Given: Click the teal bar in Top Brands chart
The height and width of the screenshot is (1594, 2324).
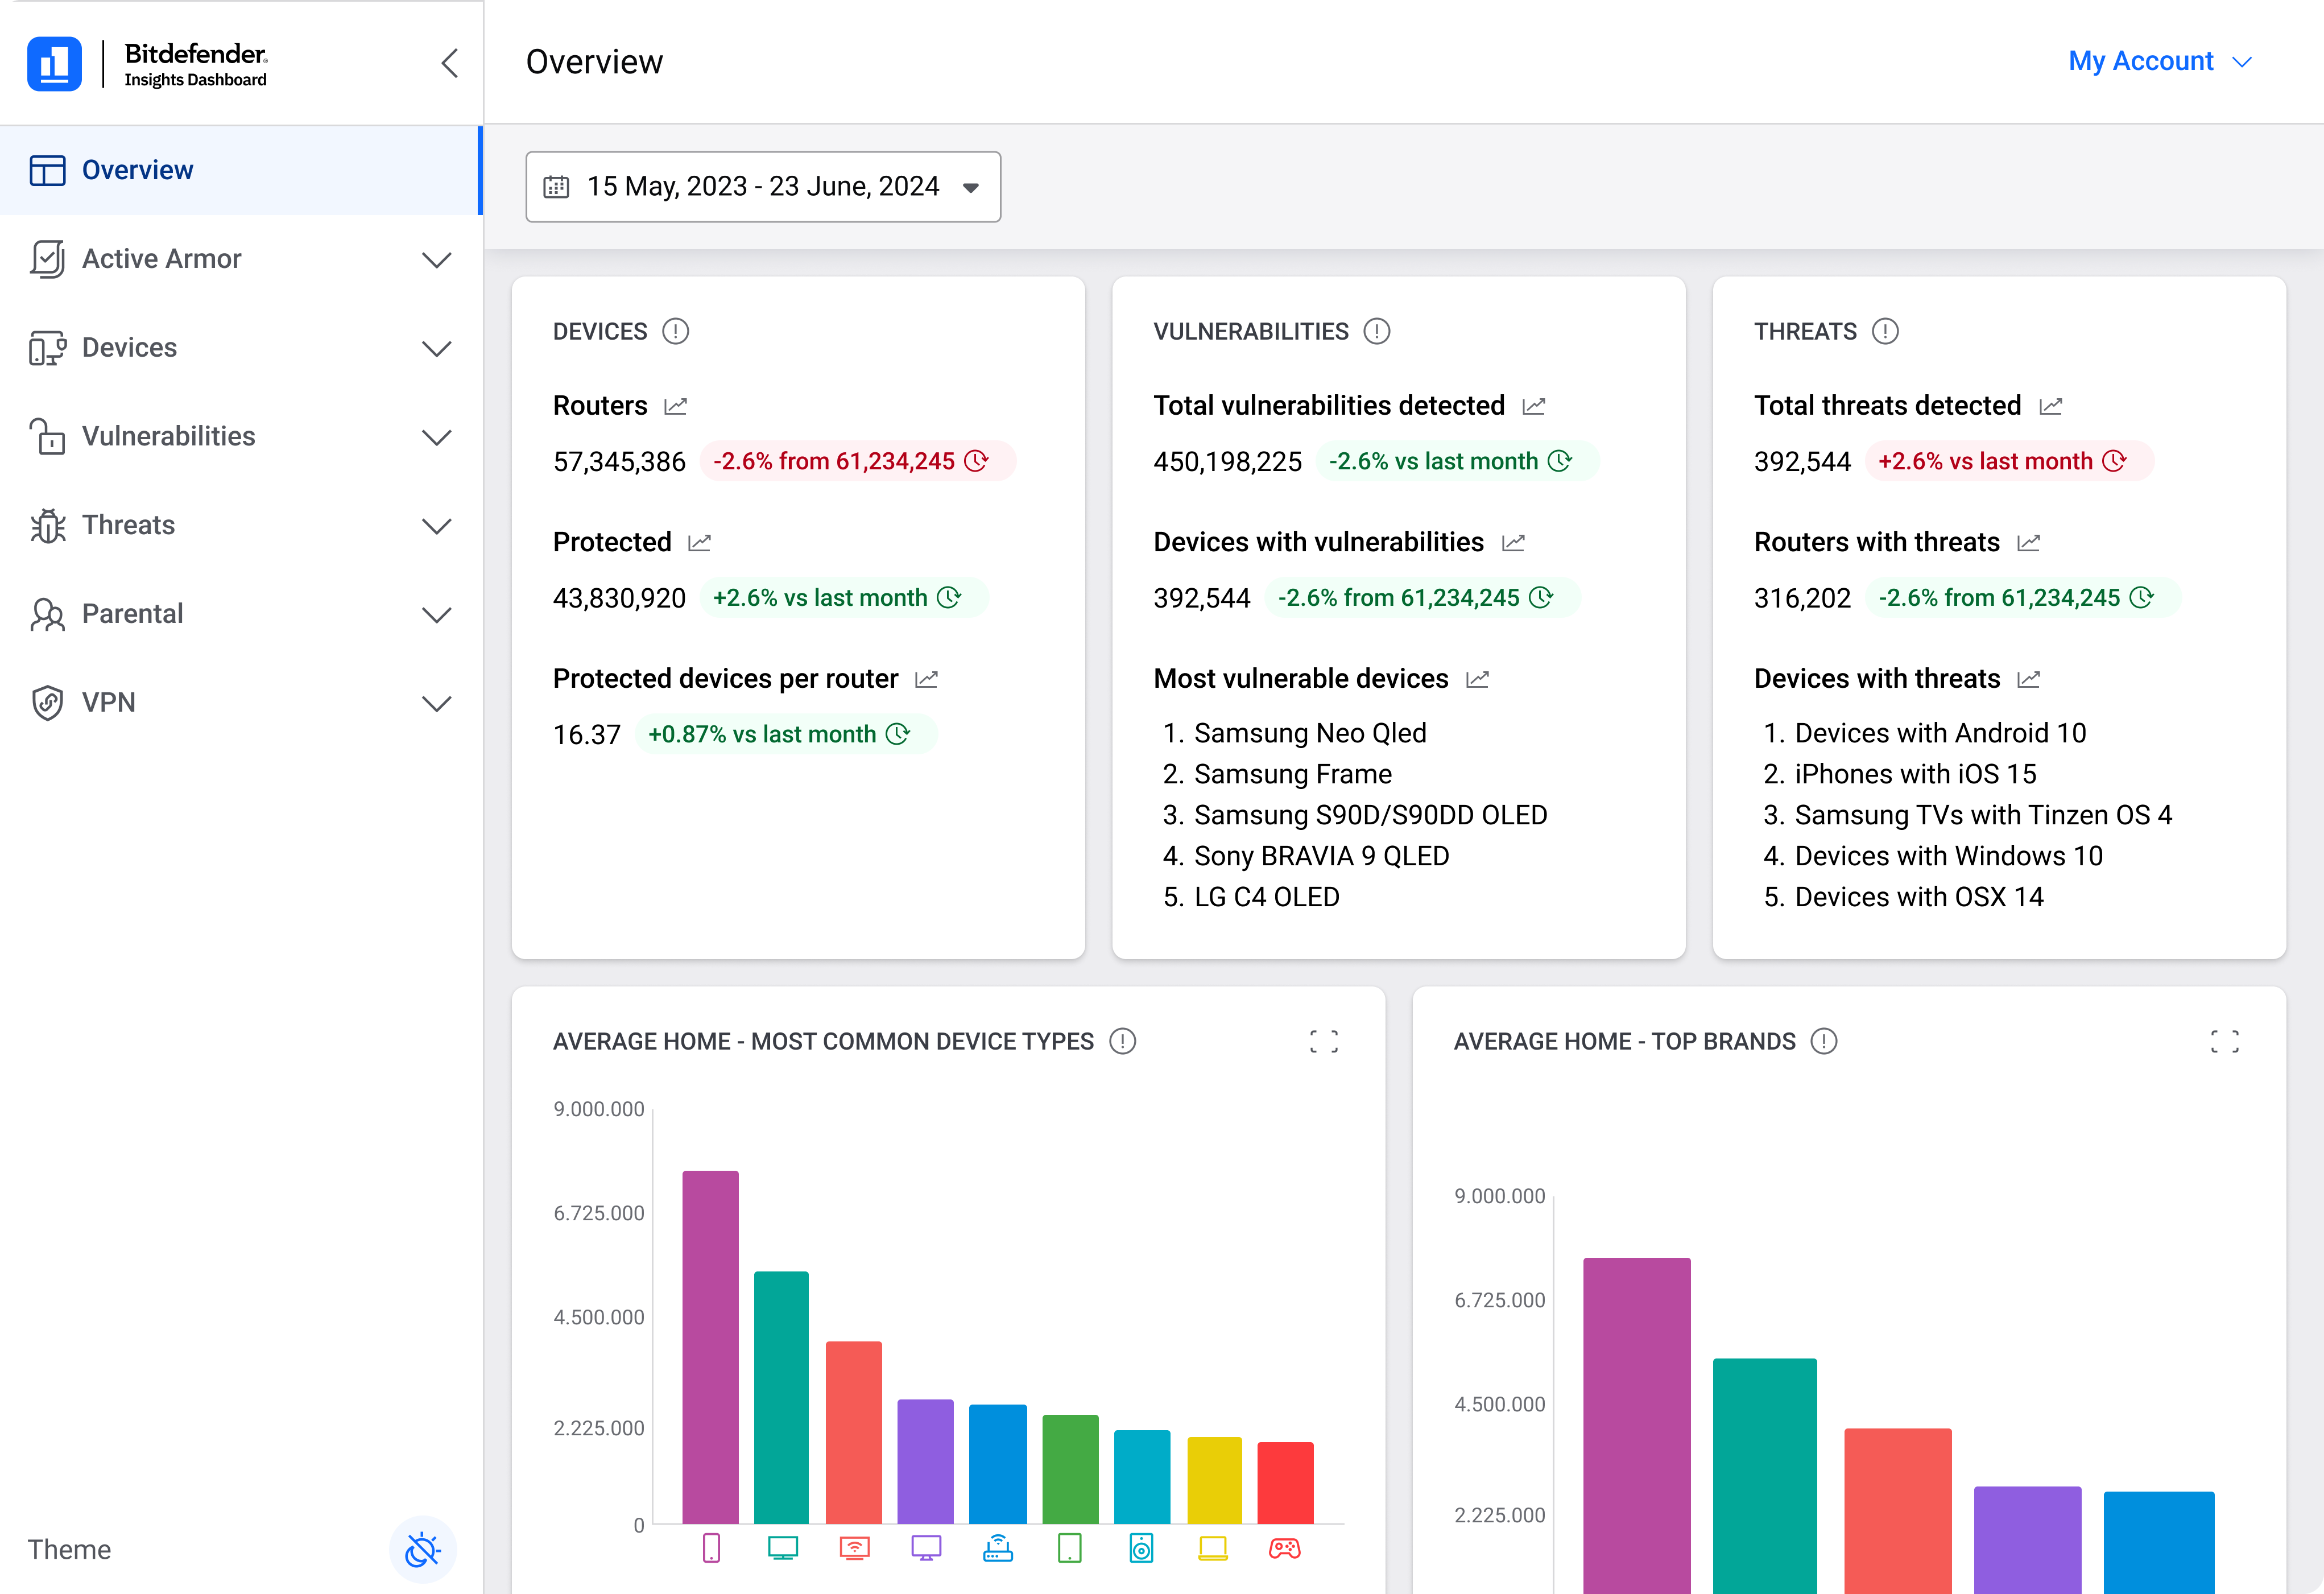Looking at the screenshot, I should click(1764, 1476).
